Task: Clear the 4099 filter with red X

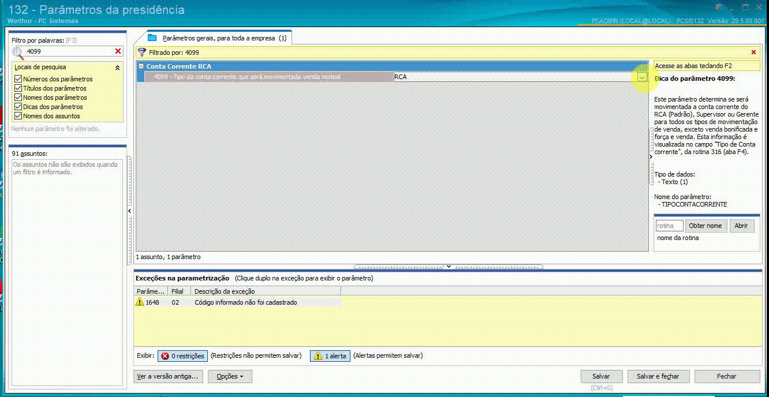Action: click(x=118, y=51)
